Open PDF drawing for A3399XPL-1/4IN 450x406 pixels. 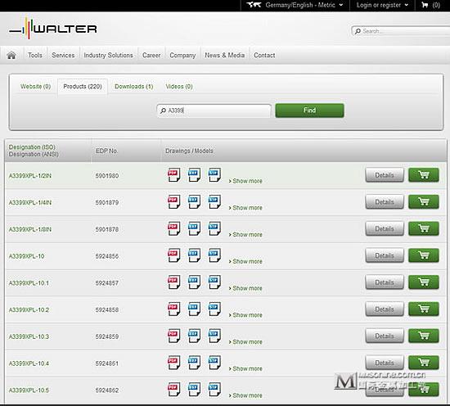(174, 202)
